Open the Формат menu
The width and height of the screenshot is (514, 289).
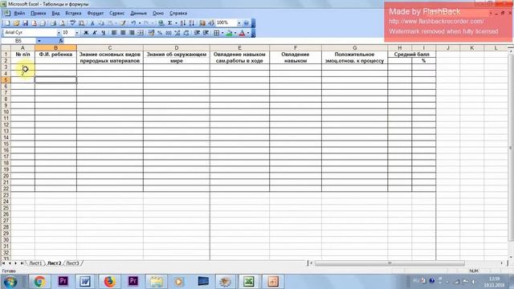95,14
